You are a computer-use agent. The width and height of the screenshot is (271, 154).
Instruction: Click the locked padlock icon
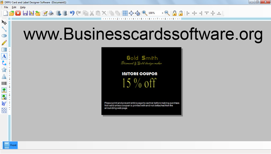(174, 13)
